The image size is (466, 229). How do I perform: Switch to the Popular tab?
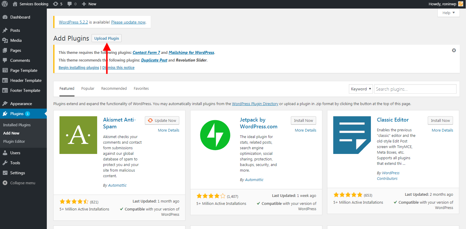click(x=88, y=88)
